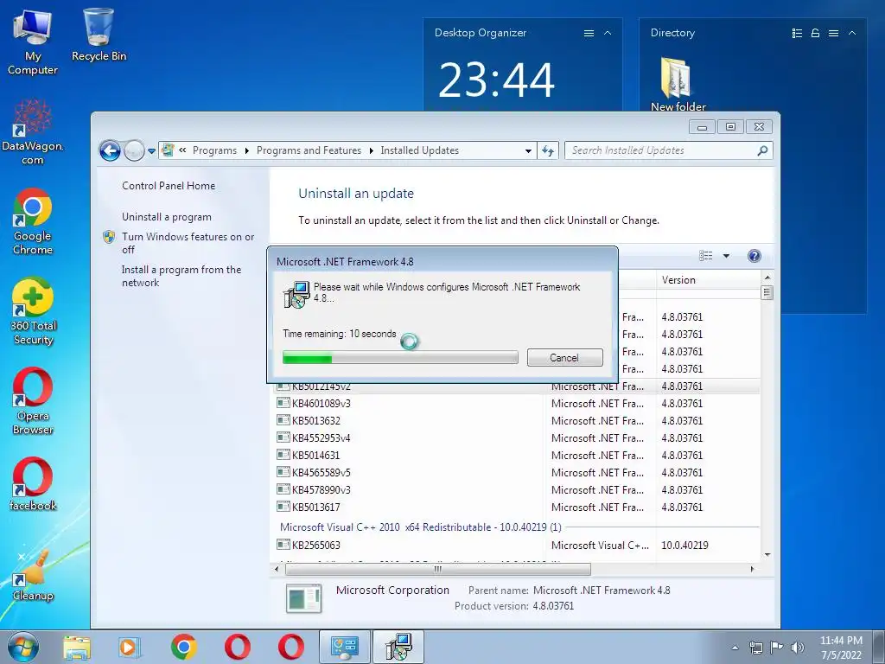Open New folder in Directory widget
The height and width of the screenshot is (664, 885).
678,85
